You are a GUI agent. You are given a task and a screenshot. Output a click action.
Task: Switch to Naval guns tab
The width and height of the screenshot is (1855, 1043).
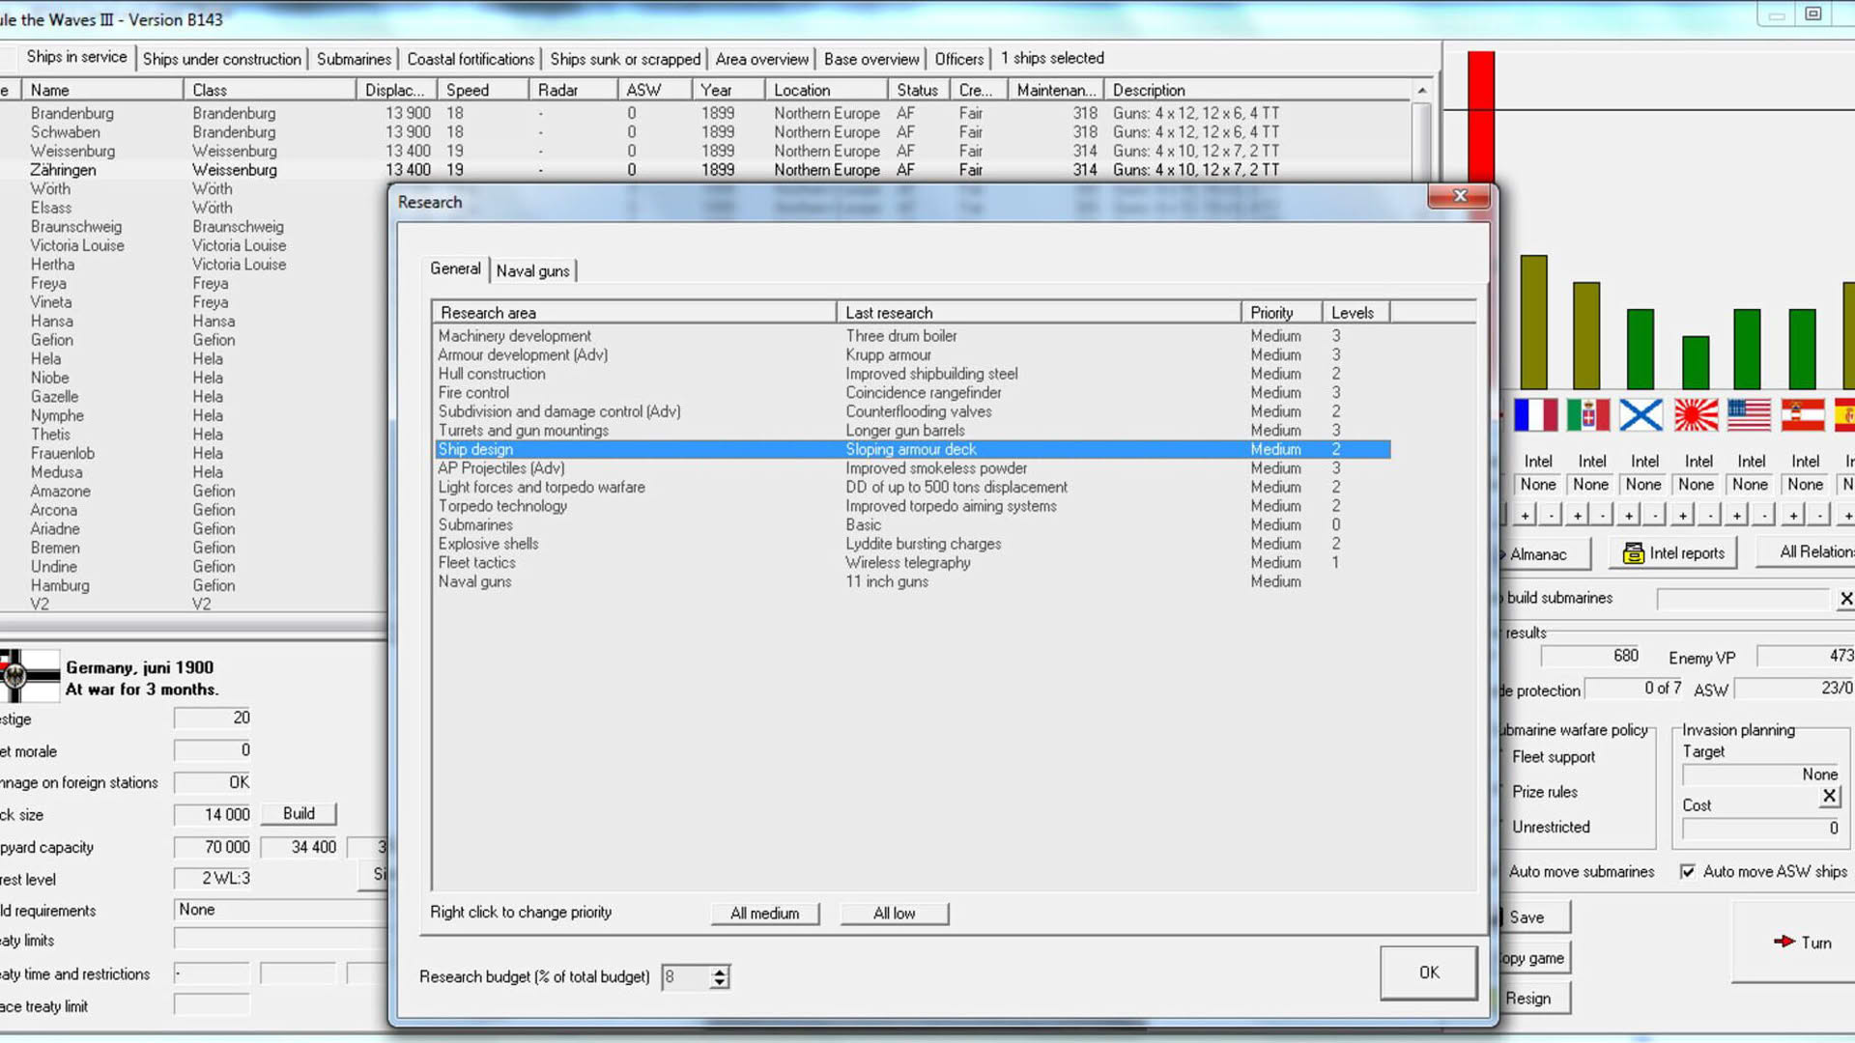(x=532, y=270)
